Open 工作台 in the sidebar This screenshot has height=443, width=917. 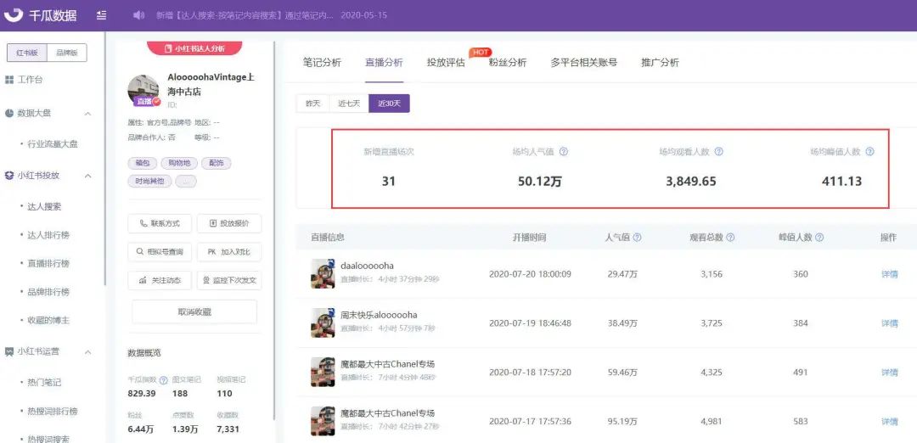click(30, 80)
